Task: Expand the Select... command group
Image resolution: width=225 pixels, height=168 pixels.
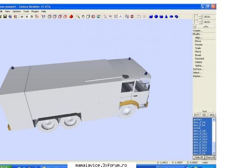Action: pyautogui.click(x=197, y=73)
